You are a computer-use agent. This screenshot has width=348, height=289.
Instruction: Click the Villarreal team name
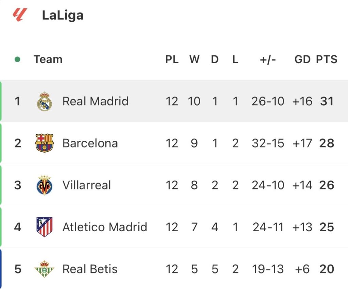click(87, 185)
